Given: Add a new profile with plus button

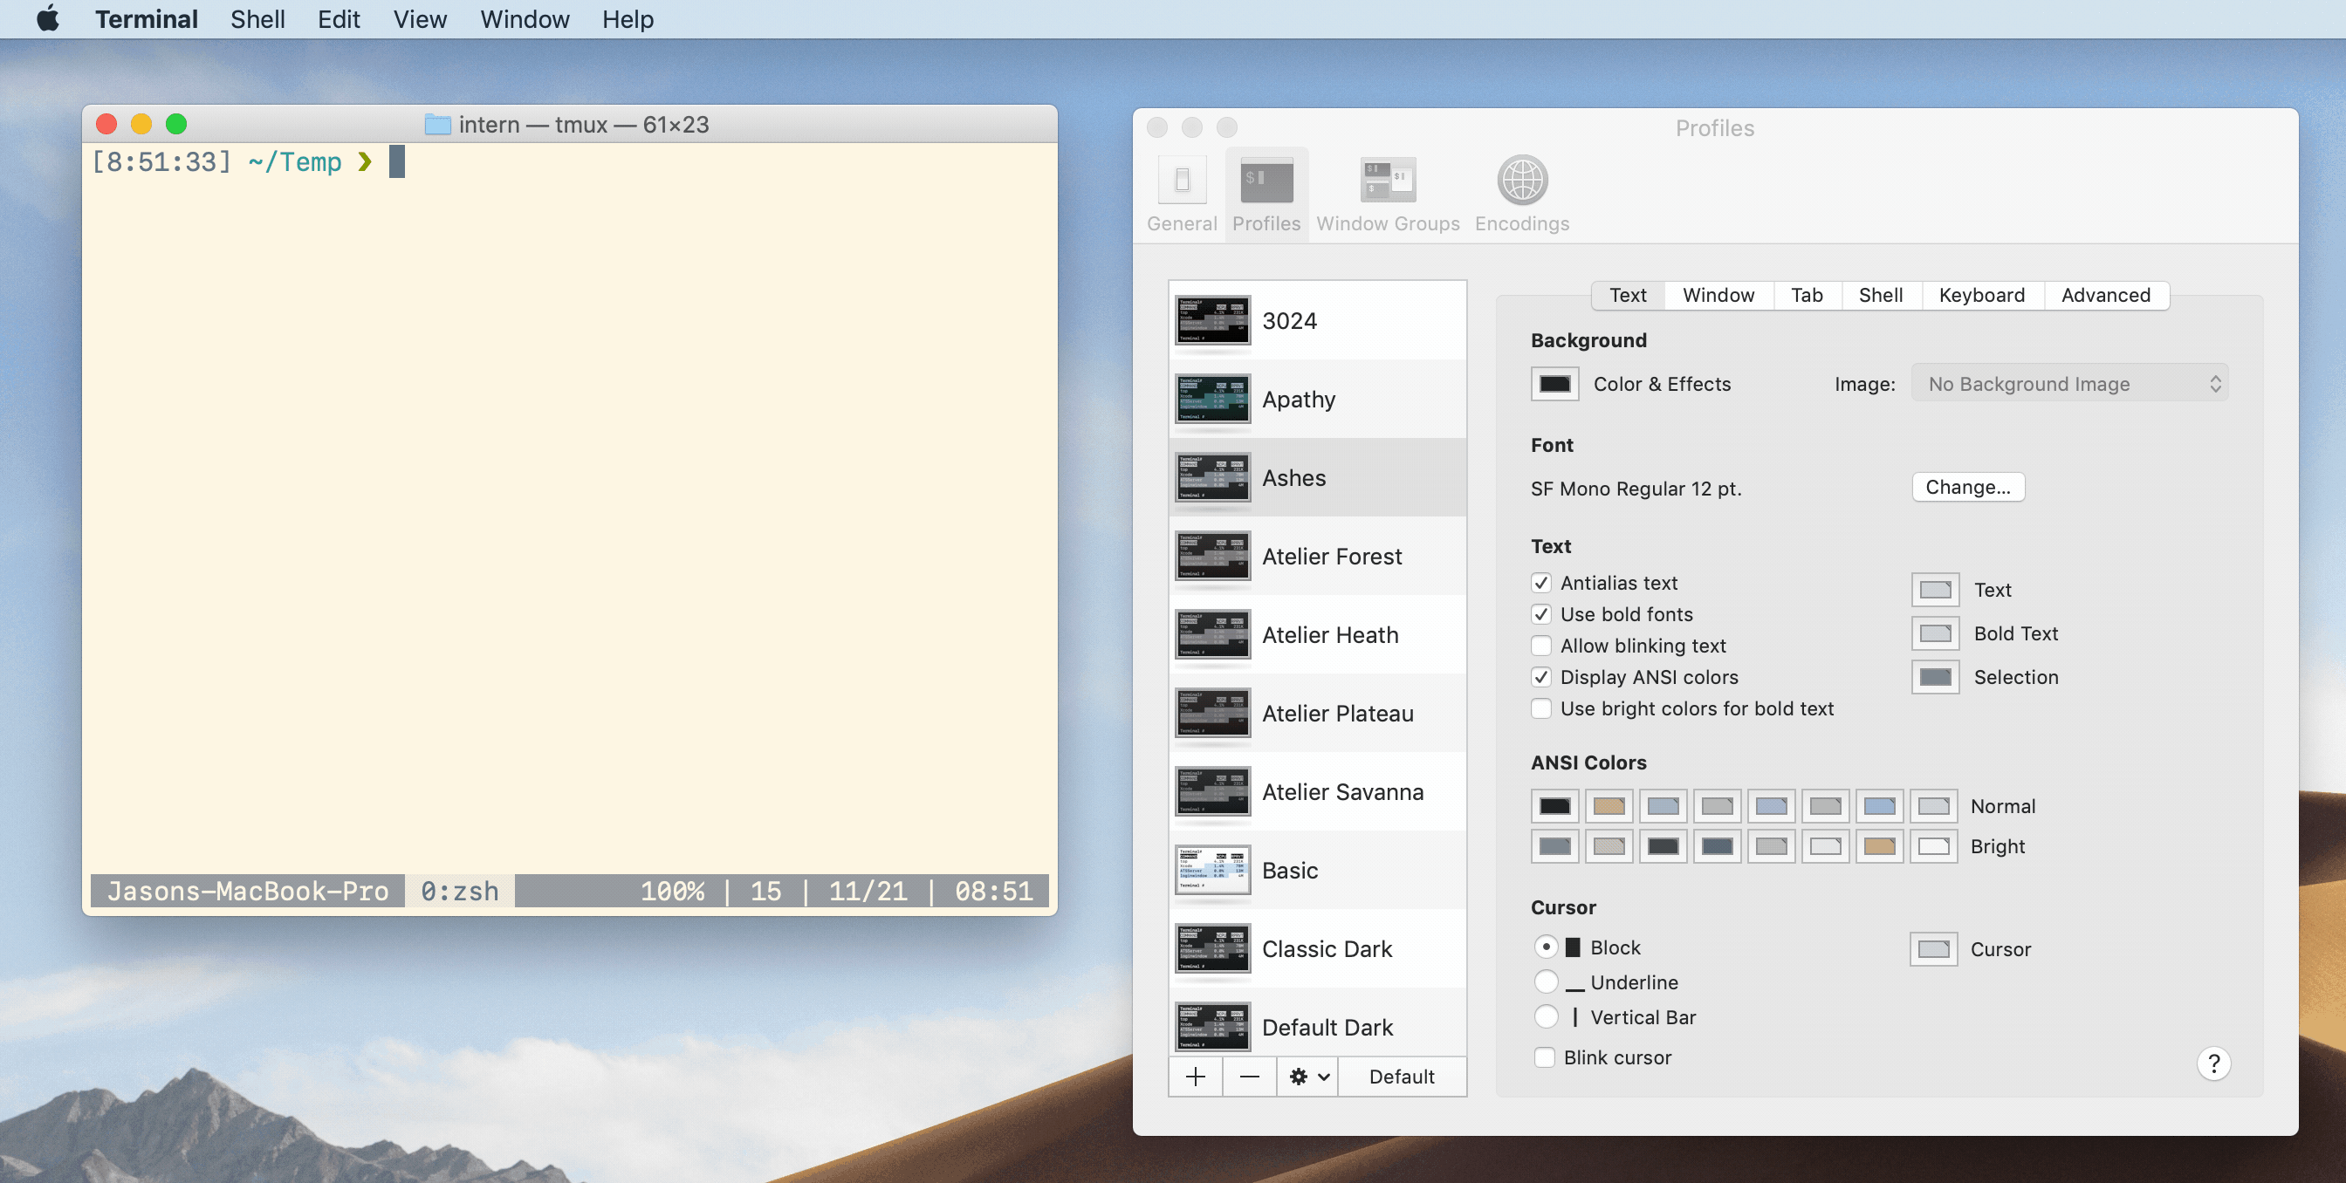Looking at the screenshot, I should (1195, 1077).
